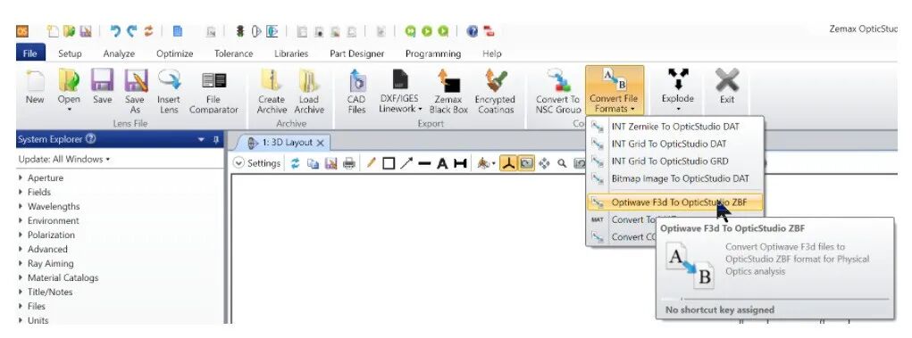
Task: Toggle the highlighted three-axis orientation button
Action: click(509, 163)
